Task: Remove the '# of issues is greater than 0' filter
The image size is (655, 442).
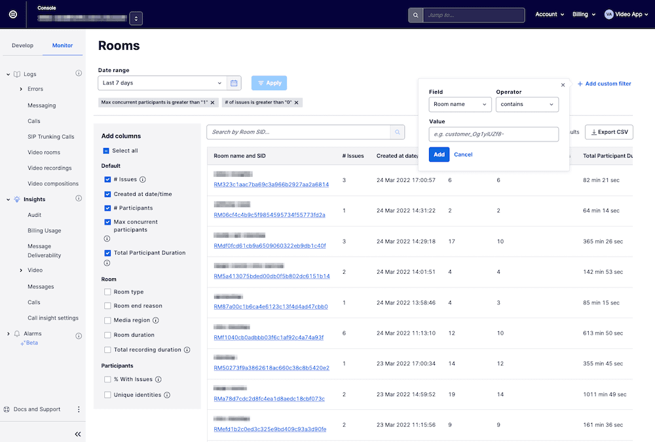Action: 297,102
